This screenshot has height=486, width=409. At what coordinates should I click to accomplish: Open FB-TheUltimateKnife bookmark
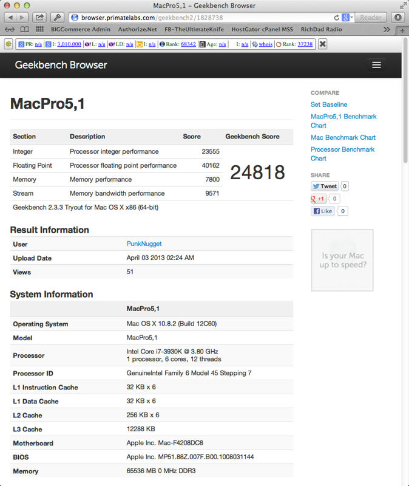(x=194, y=29)
